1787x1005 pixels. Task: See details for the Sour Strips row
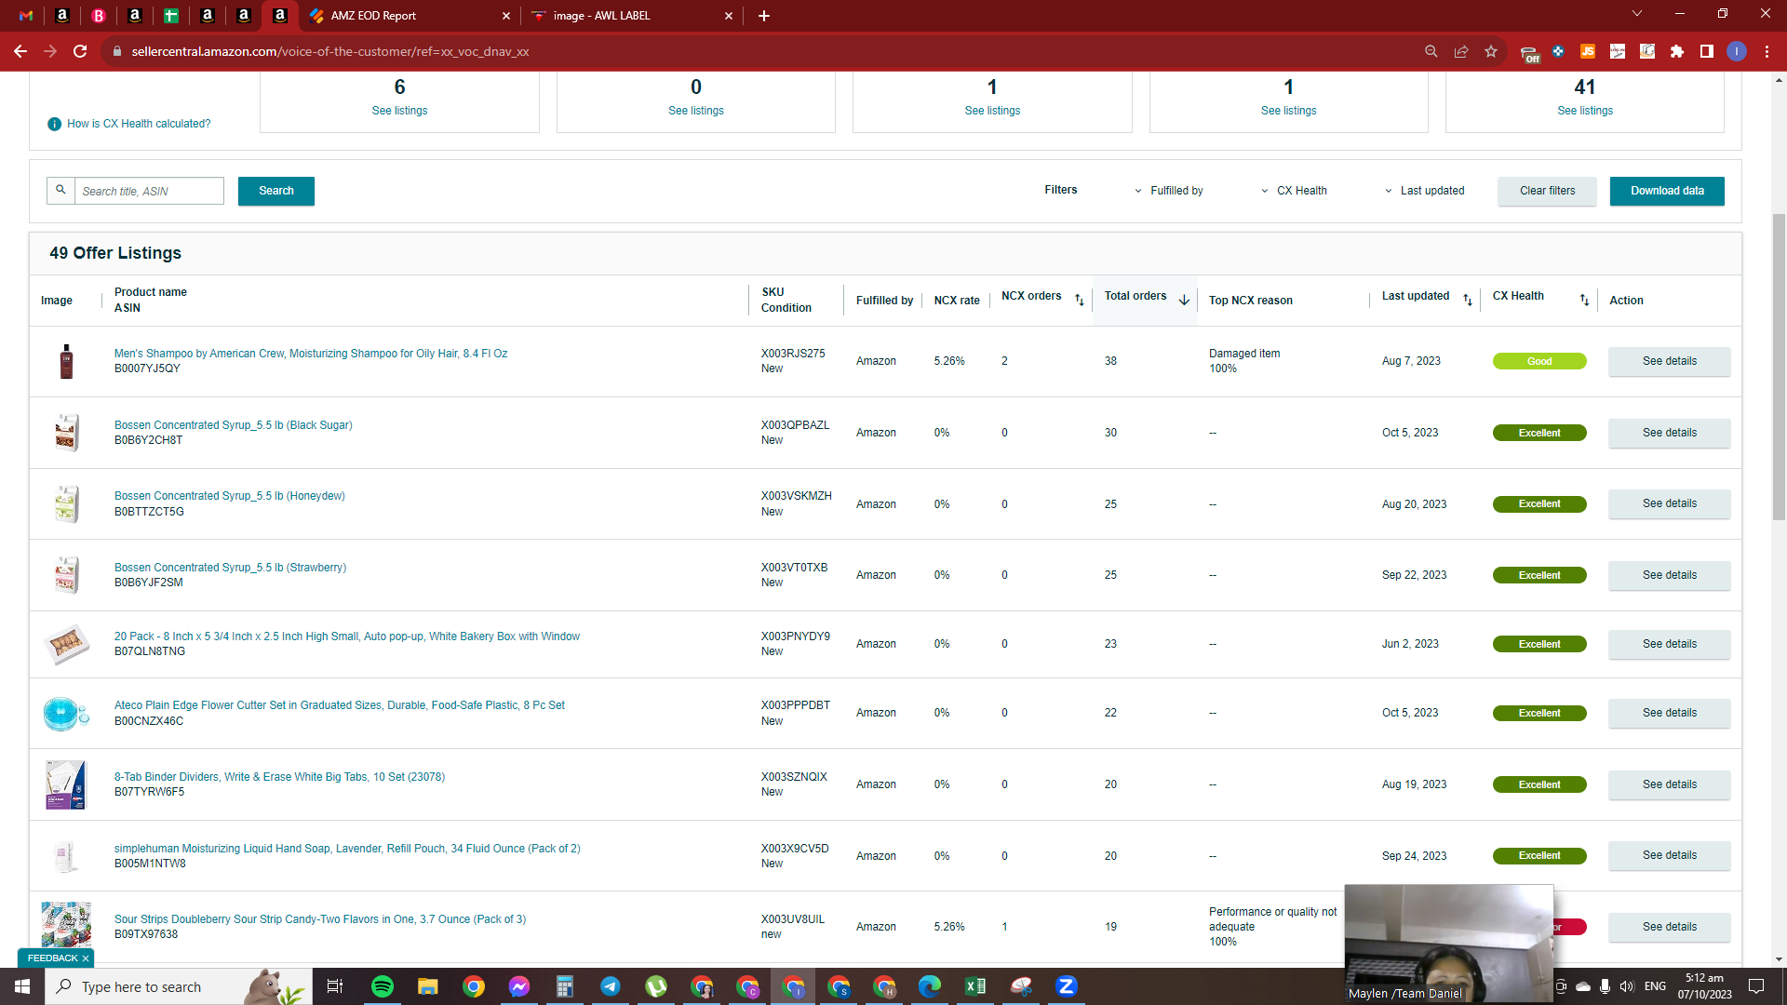click(x=1669, y=927)
